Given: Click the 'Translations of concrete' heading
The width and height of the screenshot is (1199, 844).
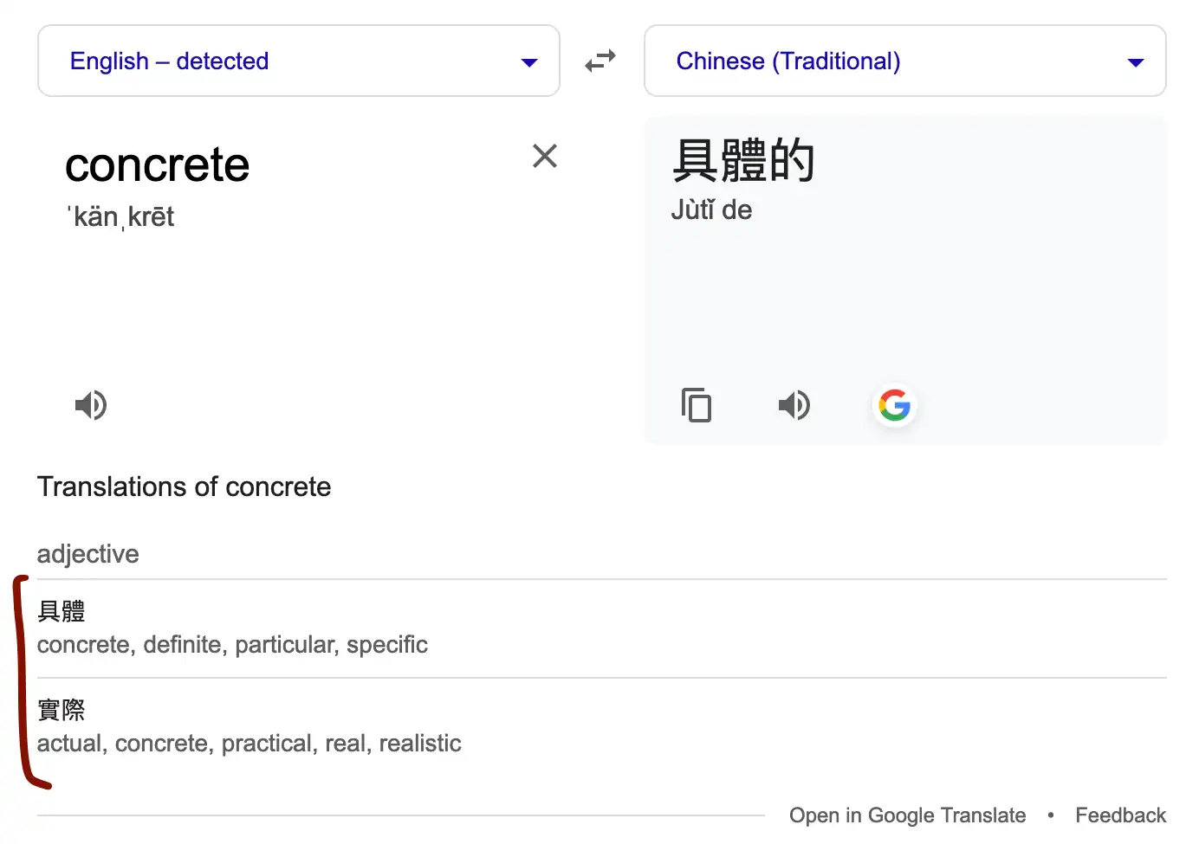Looking at the screenshot, I should pyautogui.click(x=184, y=486).
